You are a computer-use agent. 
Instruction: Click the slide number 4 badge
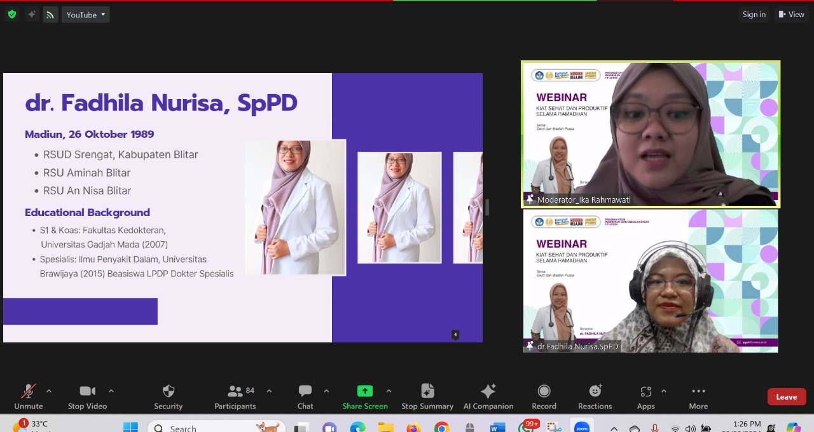[x=455, y=334]
